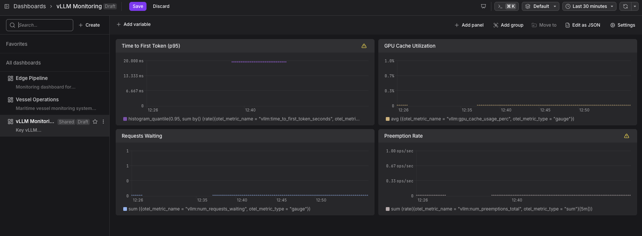Click the Time to First Token (p95) panel title
Viewport: 642px width, 236px height.
coord(151,46)
